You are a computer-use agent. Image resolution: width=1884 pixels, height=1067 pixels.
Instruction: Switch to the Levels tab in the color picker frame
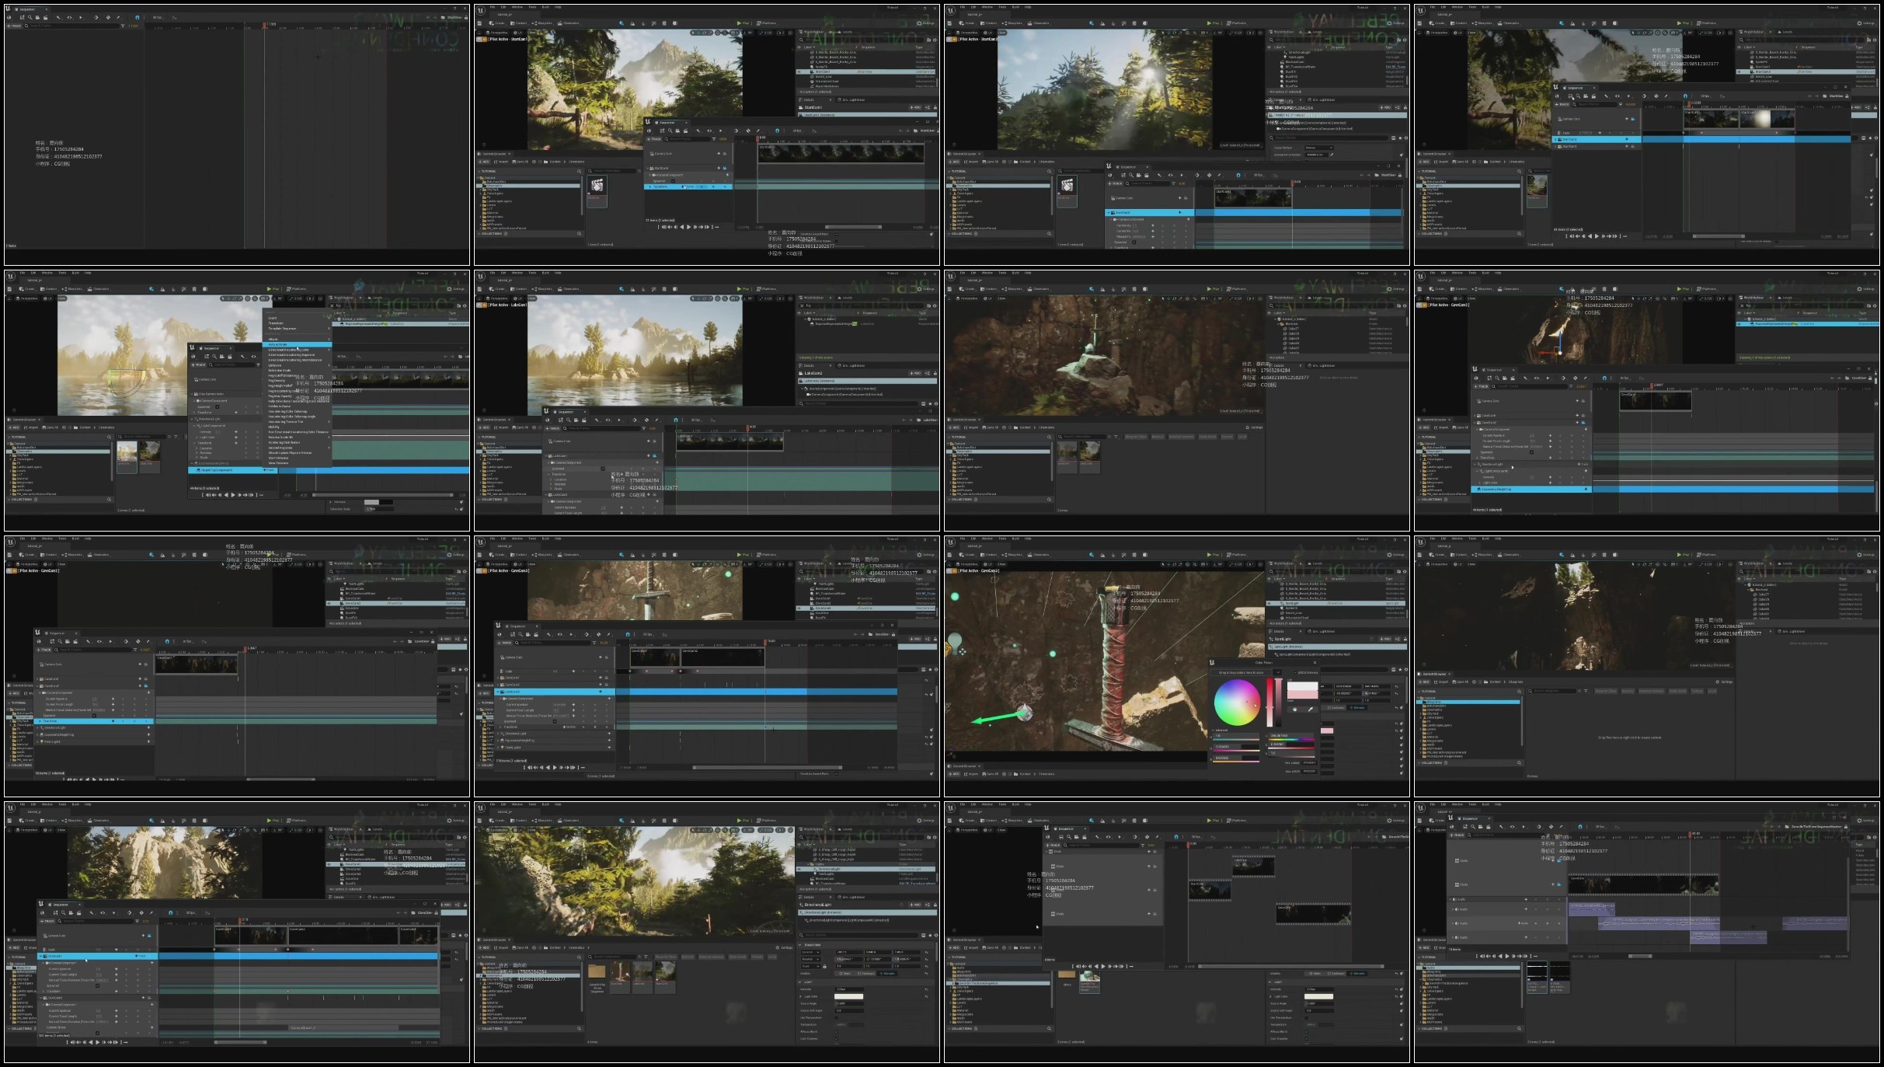click(1315, 563)
